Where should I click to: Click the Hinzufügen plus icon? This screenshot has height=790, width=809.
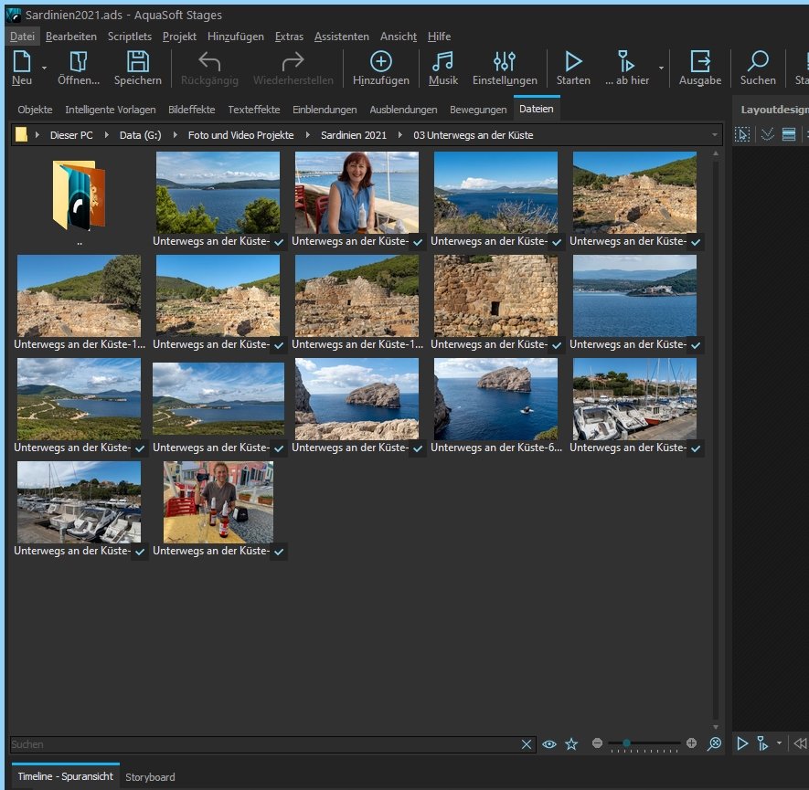(x=380, y=62)
